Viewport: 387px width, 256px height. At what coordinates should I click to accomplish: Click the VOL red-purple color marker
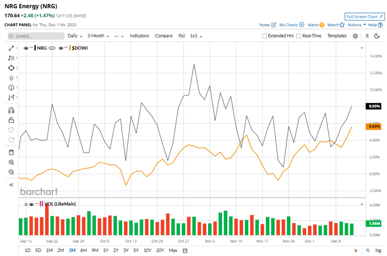tap(41, 204)
